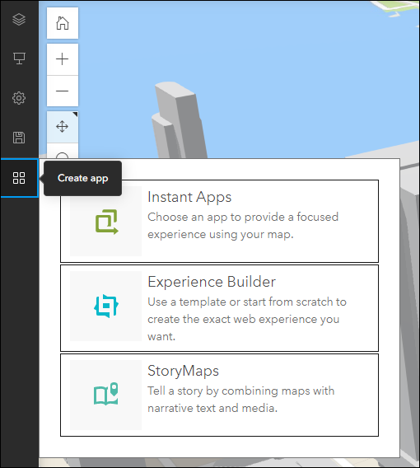Toggle the Rotate tool below Pan
Viewport: 420px width, 468px height.
coord(63,151)
